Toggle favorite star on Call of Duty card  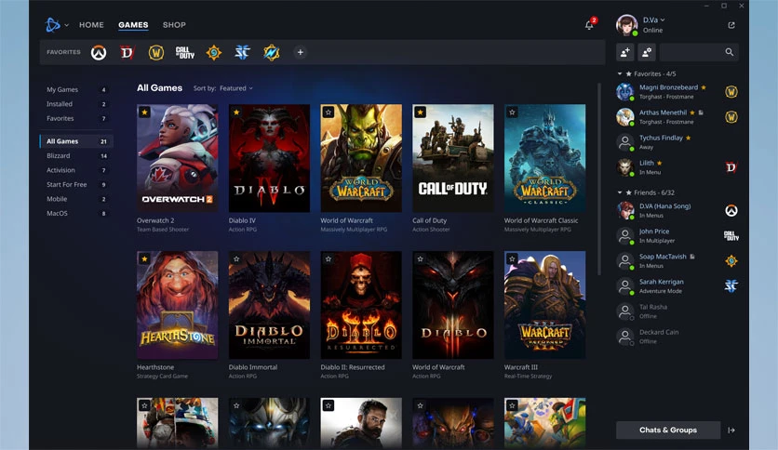[x=420, y=112]
